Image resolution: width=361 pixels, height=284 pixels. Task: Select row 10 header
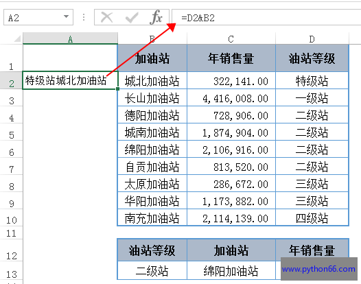(11, 217)
